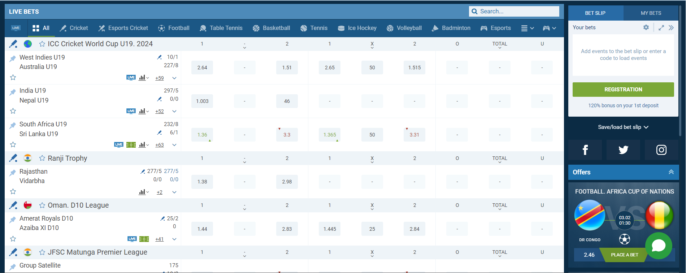Expand markets chevron for Rajasthan match
The image size is (686, 273).
pos(174,192)
